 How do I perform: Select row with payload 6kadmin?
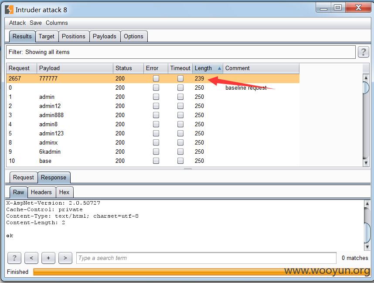153,152
